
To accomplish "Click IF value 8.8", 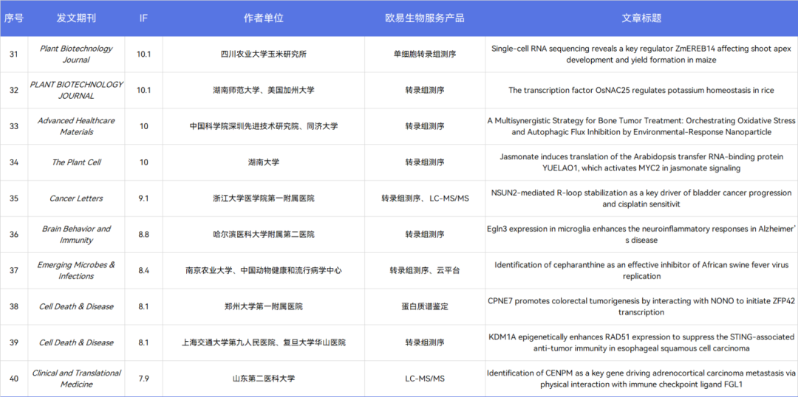I will point(144,235).
